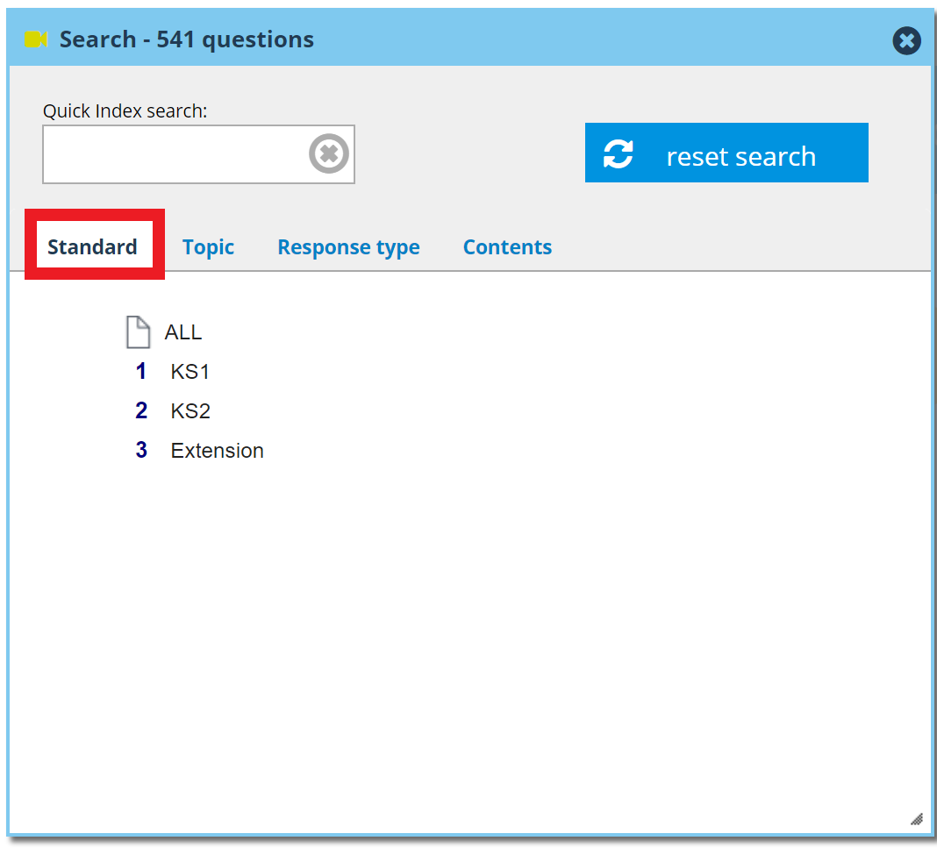The width and height of the screenshot is (937, 848).
Task: Click the number 2 beside KS2
Action: point(141,411)
